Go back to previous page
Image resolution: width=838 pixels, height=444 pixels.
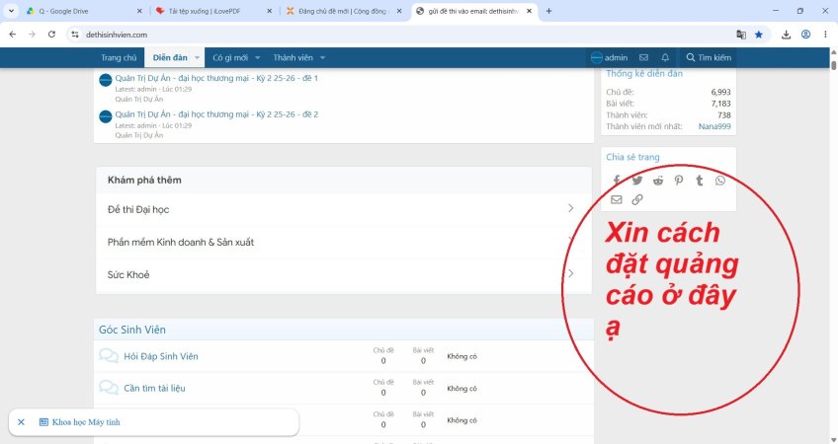click(12, 35)
